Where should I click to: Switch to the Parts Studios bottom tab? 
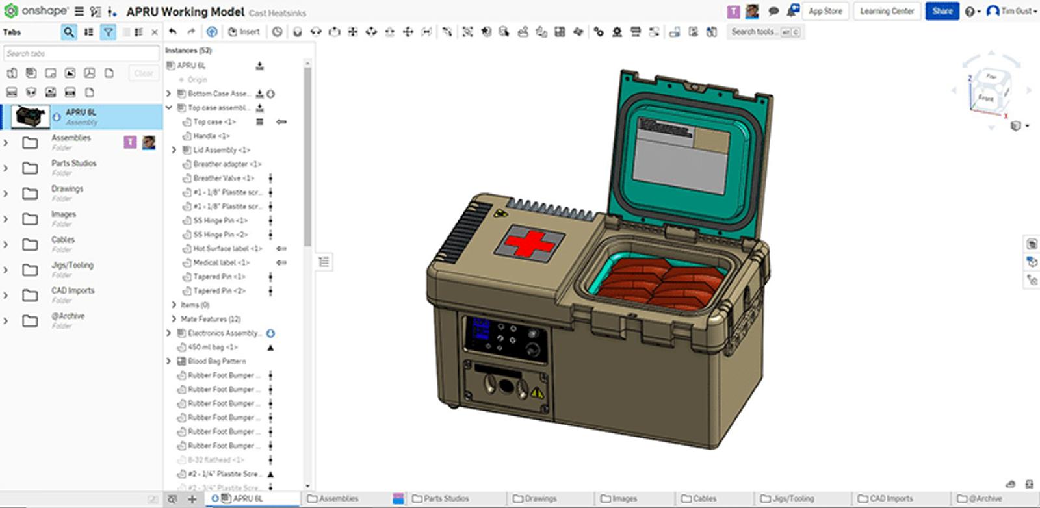pyautogui.click(x=441, y=499)
